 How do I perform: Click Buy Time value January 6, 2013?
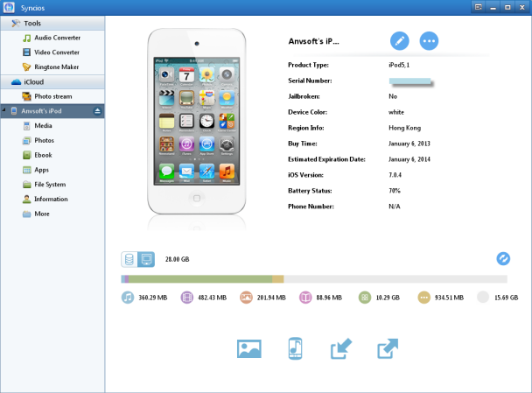tap(409, 144)
